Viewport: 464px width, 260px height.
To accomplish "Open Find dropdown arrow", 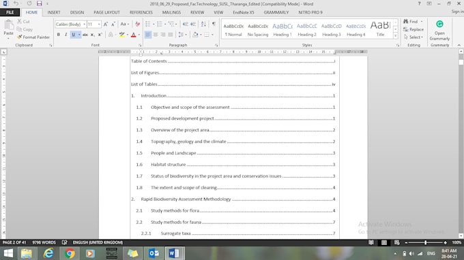I will (422, 22).
